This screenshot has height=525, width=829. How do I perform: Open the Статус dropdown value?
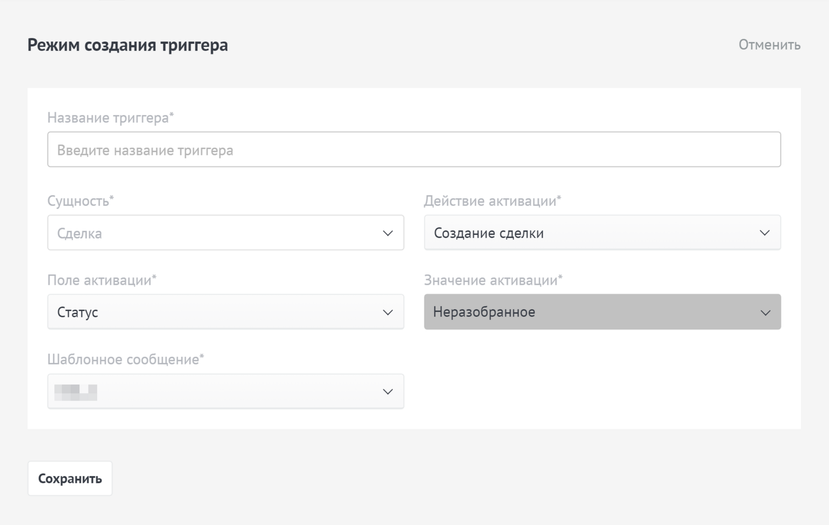point(77,313)
